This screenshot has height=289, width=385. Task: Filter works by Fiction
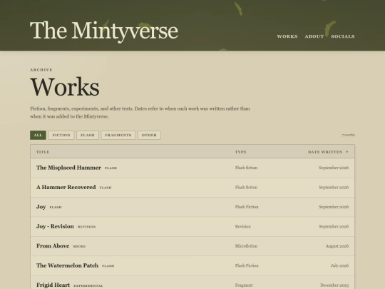61,135
